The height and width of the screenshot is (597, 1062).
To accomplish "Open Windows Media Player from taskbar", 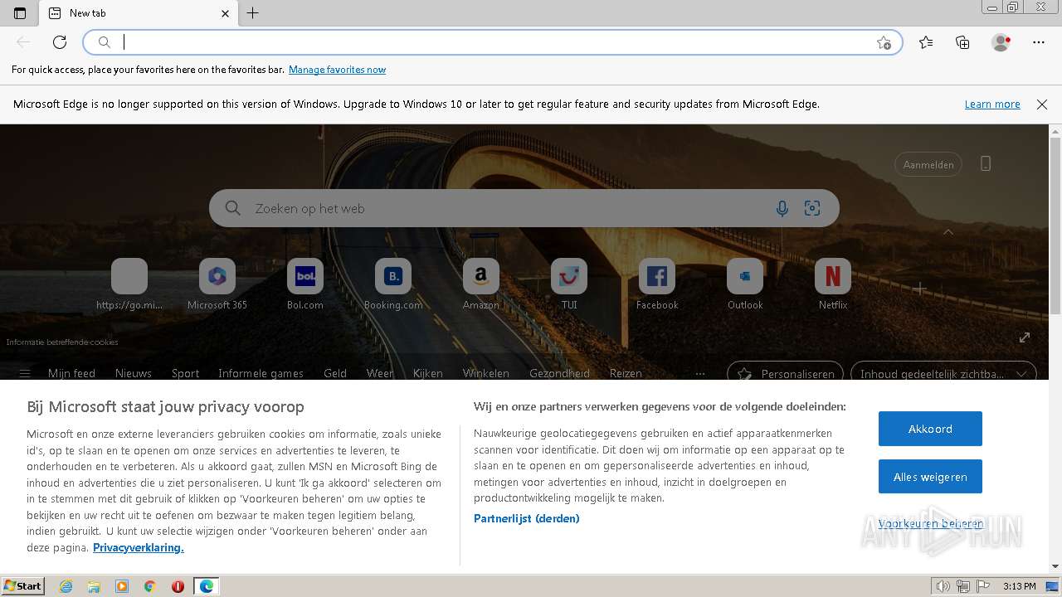I will coord(122,586).
